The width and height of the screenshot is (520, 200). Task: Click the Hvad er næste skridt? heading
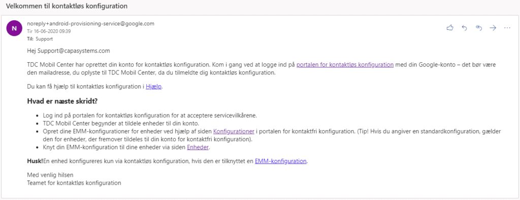pos(62,101)
